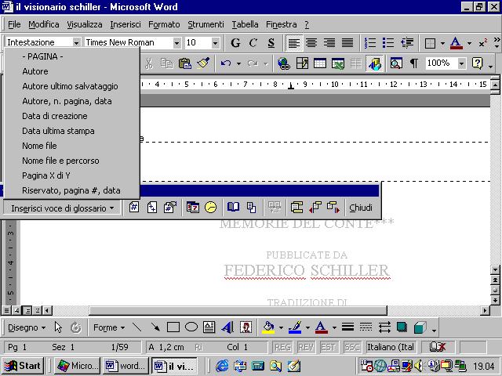Click the Start button

tap(23, 366)
